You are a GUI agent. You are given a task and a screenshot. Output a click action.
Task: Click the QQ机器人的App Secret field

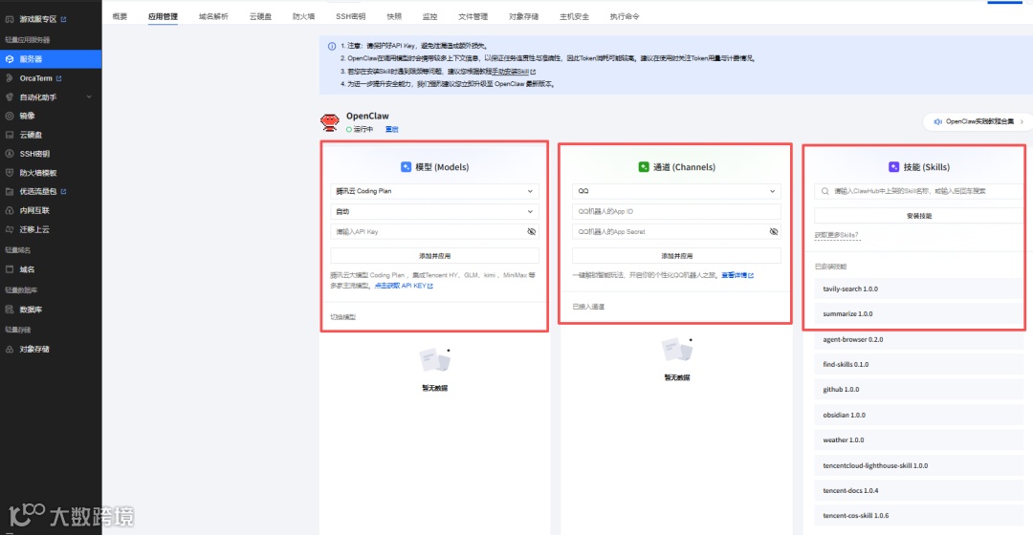pos(676,231)
